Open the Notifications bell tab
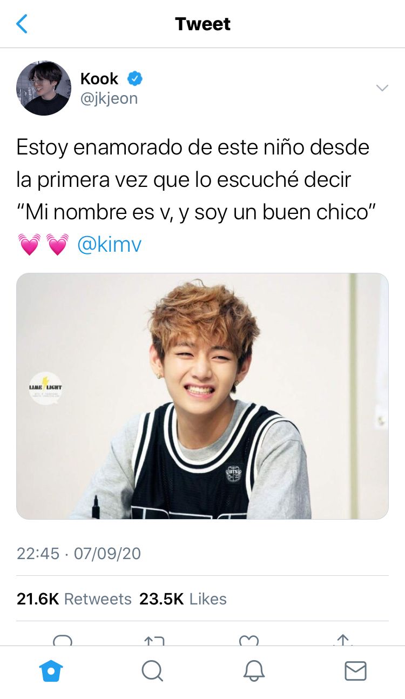The width and height of the screenshot is (405, 699). point(254,671)
